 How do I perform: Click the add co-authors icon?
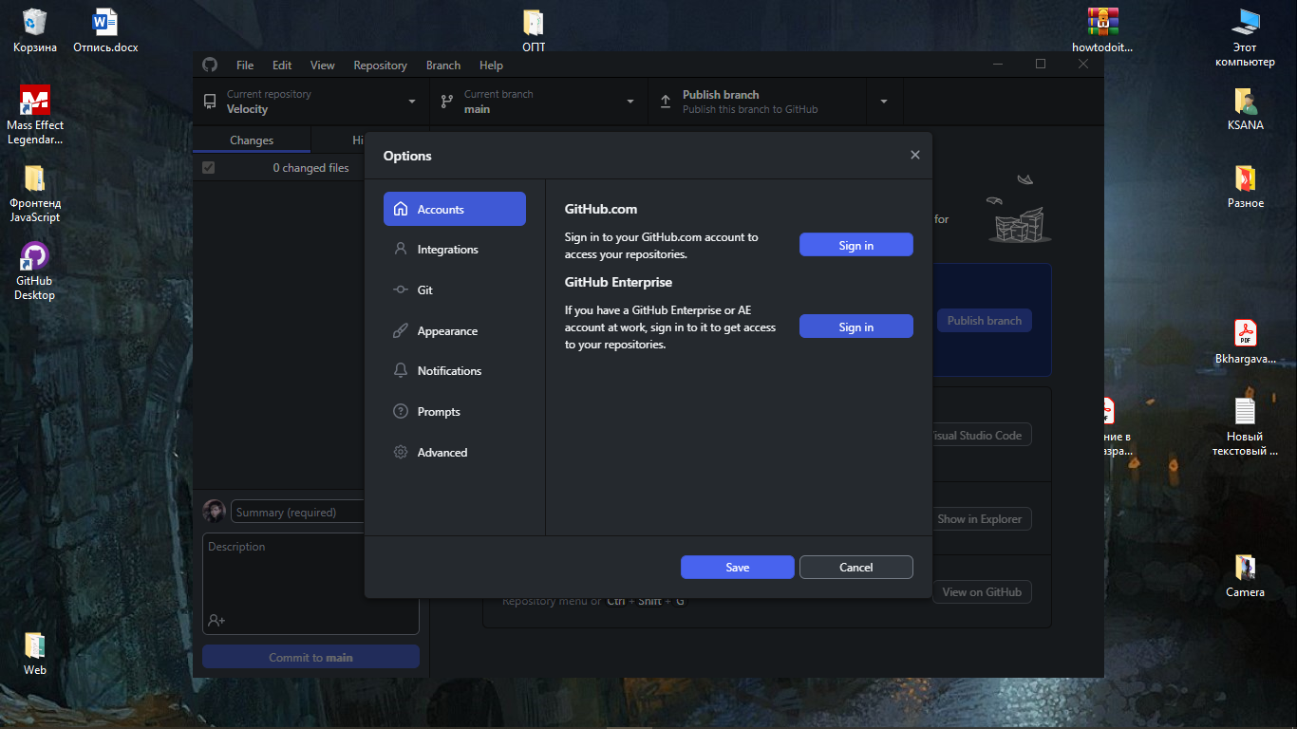(x=216, y=620)
